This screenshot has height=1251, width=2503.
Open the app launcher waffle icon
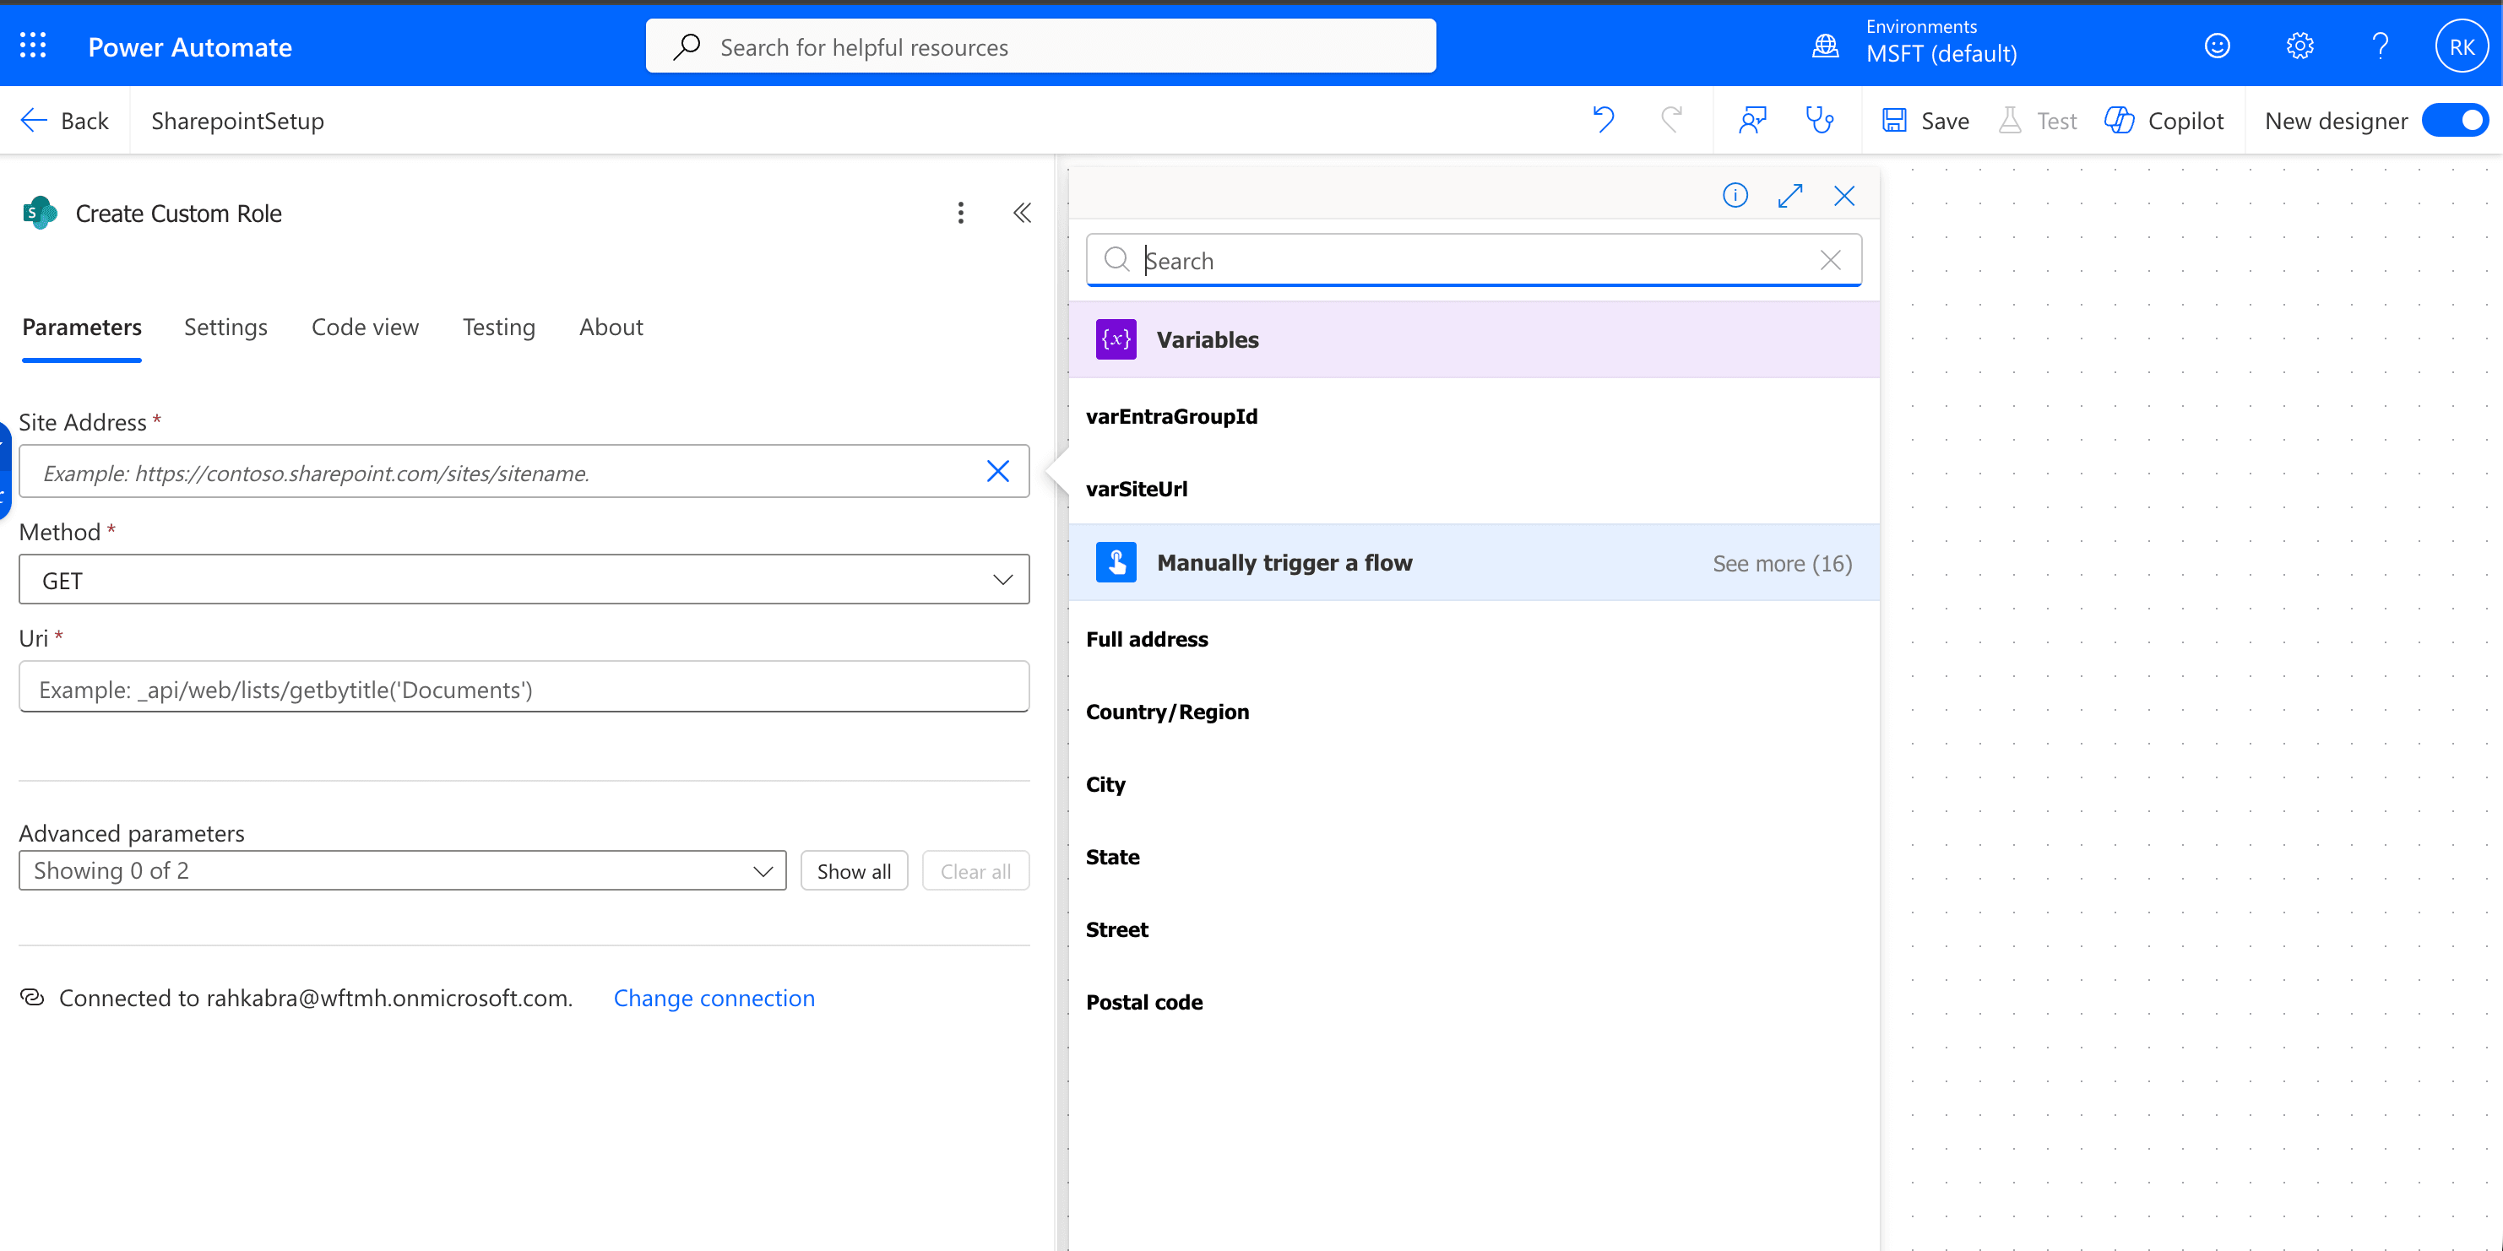point(33,46)
